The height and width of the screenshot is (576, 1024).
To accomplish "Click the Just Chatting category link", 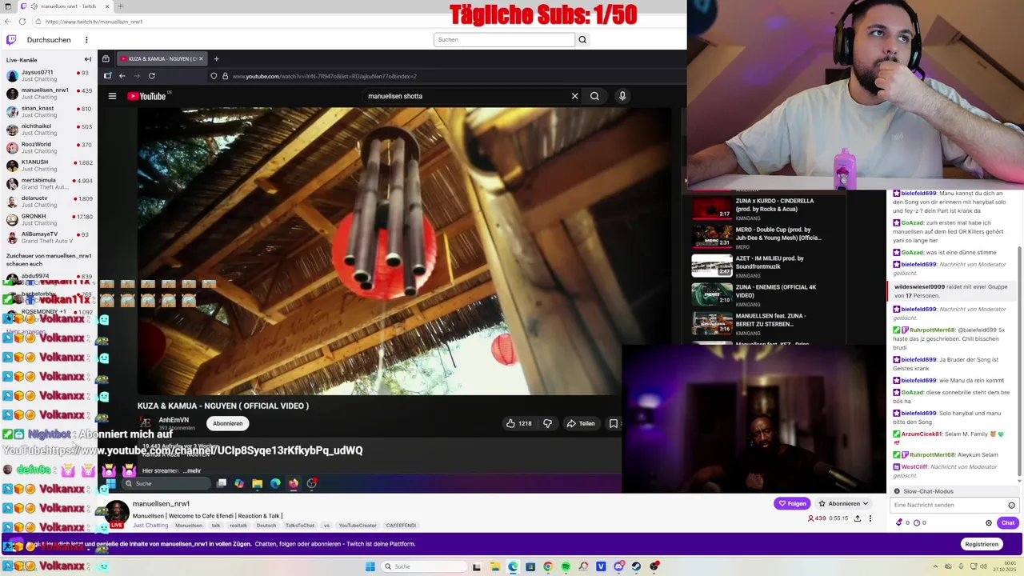I will (150, 526).
